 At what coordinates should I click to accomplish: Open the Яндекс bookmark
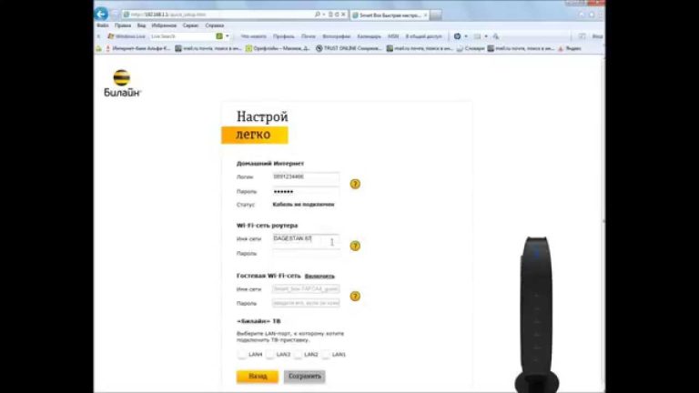click(x=569, y=48)
